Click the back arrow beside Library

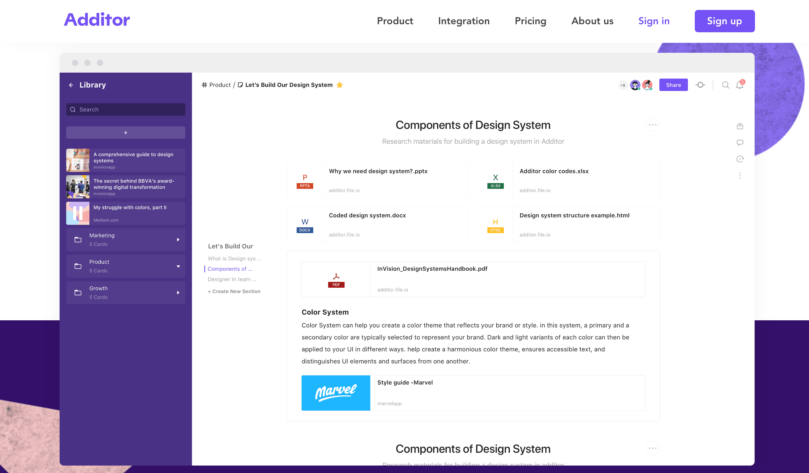pos(71,85)
